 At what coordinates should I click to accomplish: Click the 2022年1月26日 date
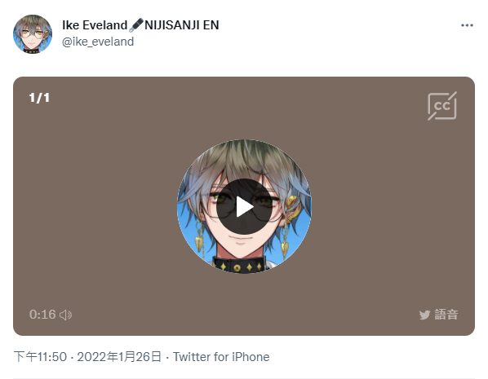coord(119,357)
